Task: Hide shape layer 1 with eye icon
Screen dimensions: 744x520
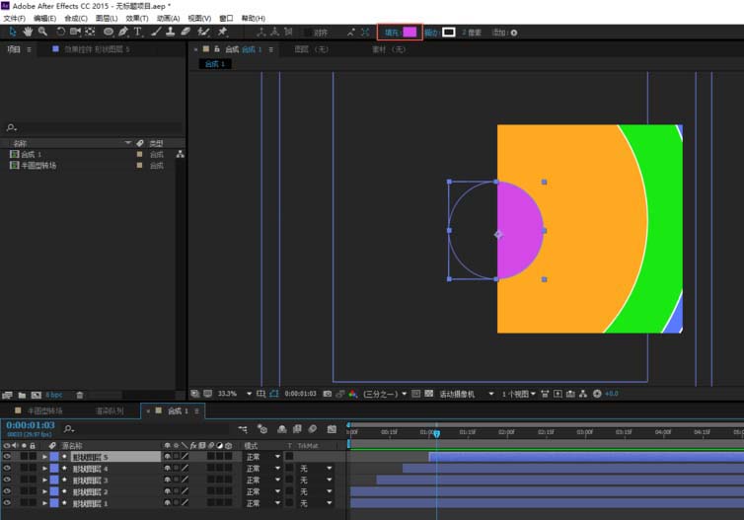Action: coord(7,503)
